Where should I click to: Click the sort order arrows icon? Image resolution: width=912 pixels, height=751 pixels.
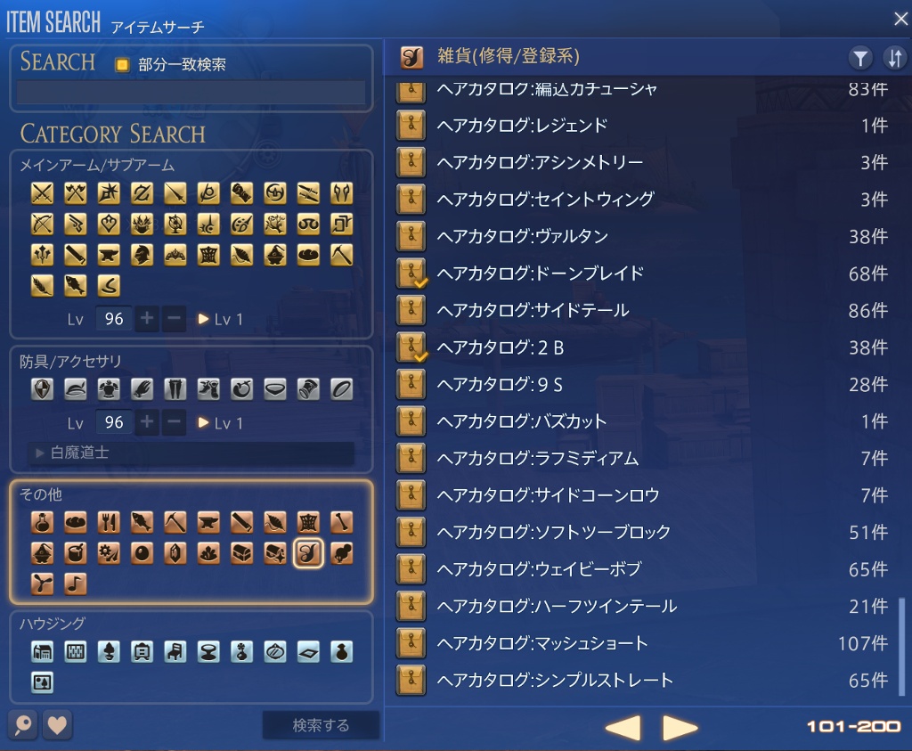(894, 58)
